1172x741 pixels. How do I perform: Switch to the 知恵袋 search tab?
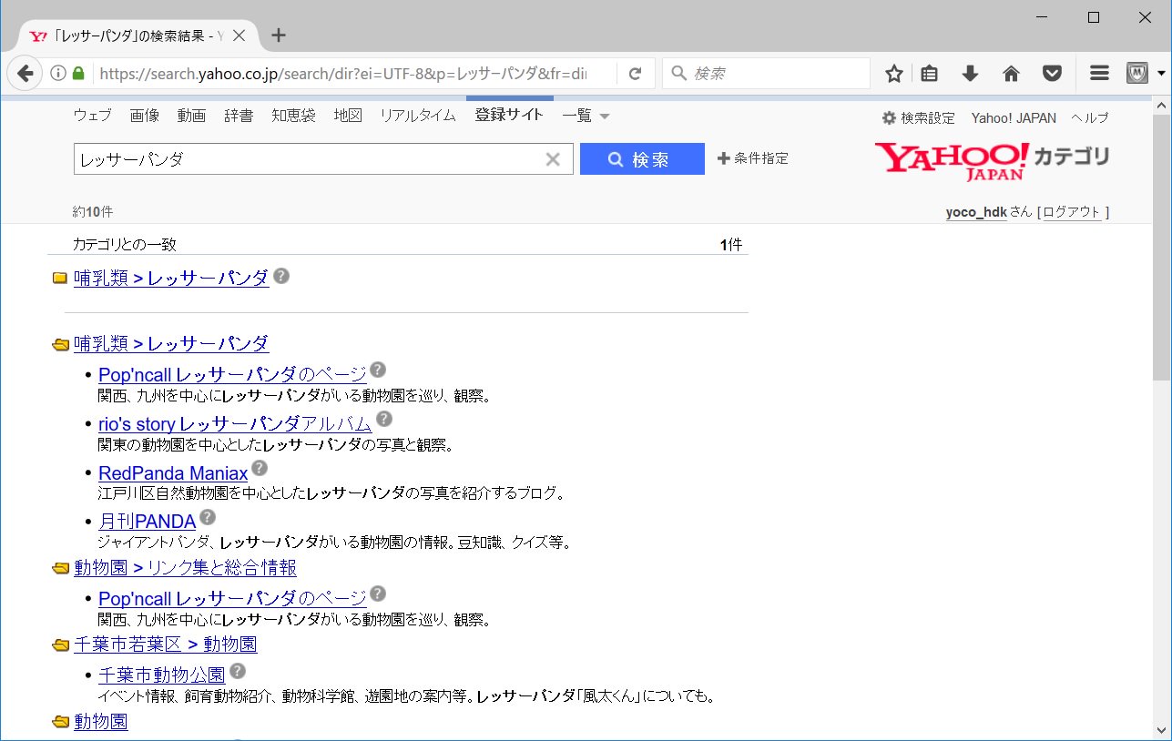point(293,116)
